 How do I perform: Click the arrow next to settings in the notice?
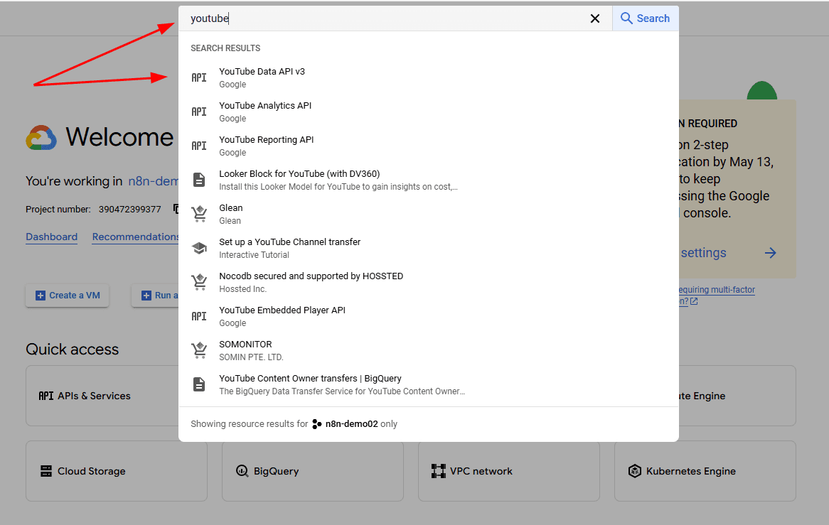pyautogui.click(x=770, y=253)
